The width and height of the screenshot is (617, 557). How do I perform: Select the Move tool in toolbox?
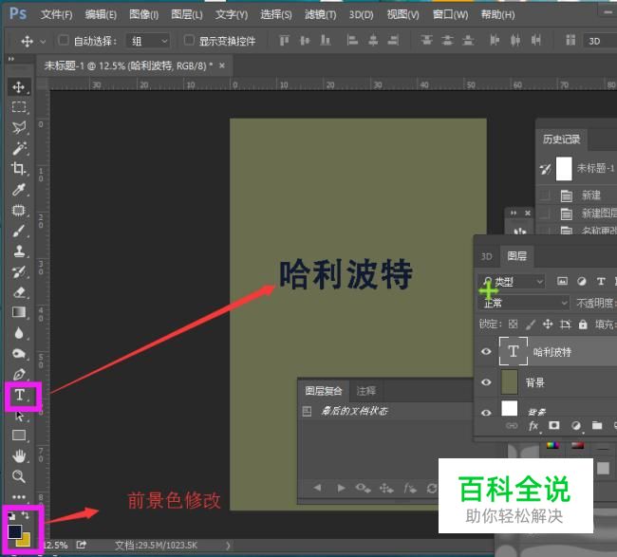pos(18,86)
